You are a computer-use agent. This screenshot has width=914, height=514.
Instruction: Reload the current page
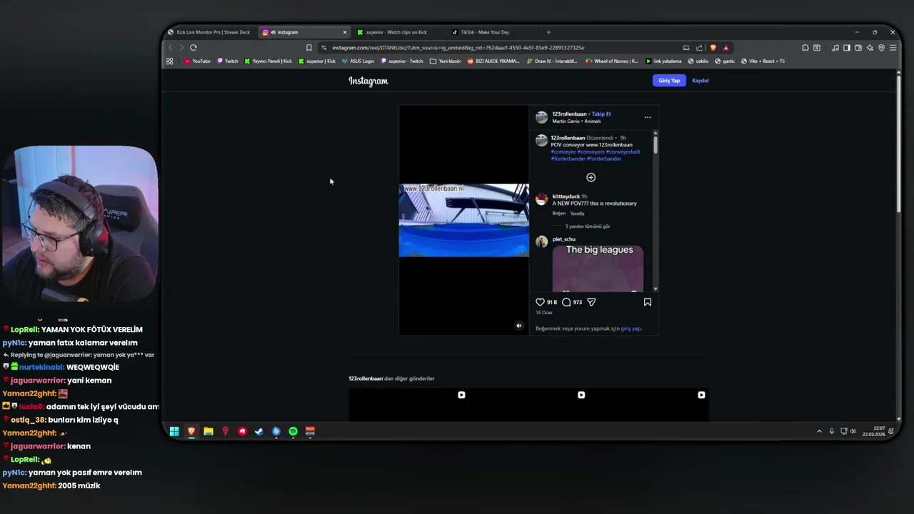coord(193,48)
